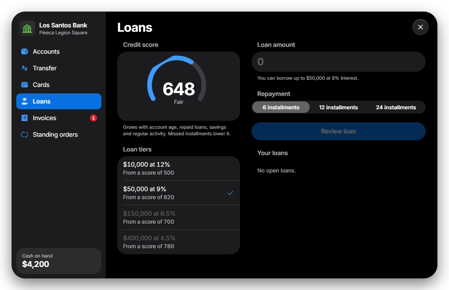Click the $400,000 at 4.5% loan tier
This screenshot has width=449, height=290.
[x=179, y=242]
